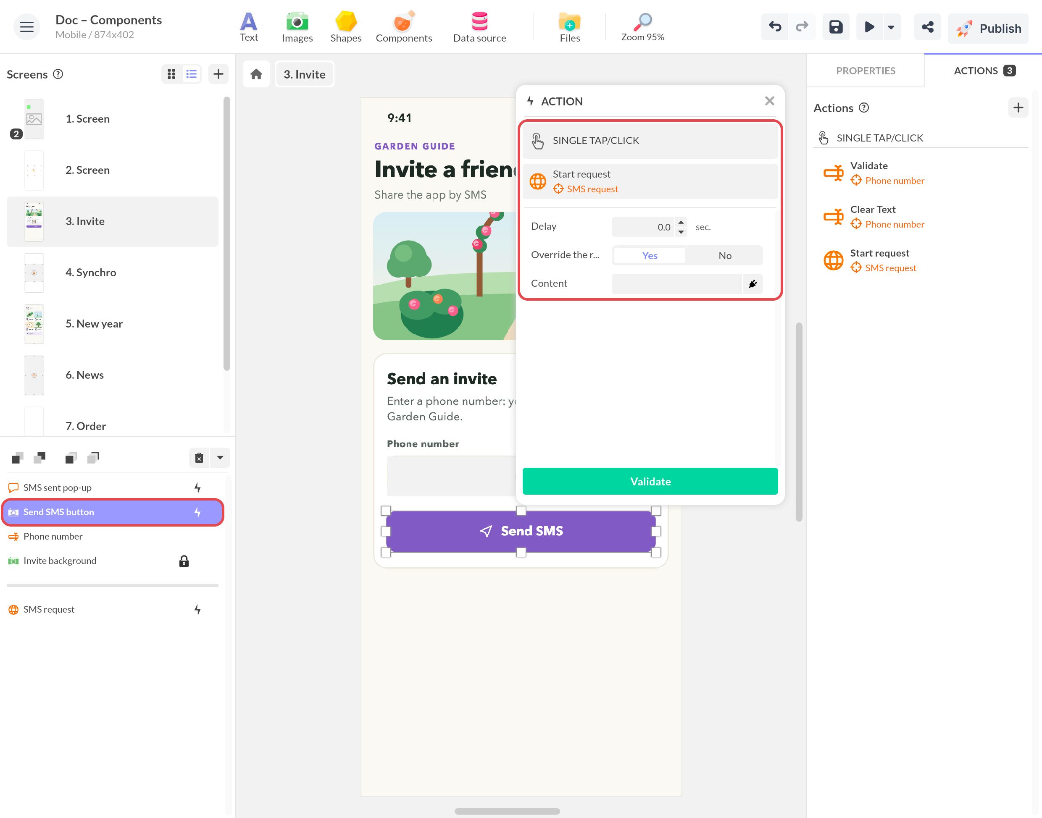Switch to the PROPERTIES tab

865,71
